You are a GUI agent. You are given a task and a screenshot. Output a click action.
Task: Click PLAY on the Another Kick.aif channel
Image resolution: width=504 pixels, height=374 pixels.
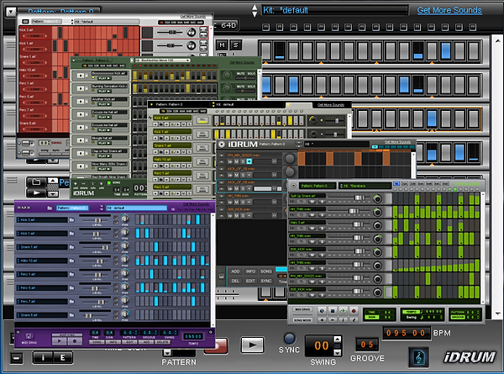click(104, 104)
